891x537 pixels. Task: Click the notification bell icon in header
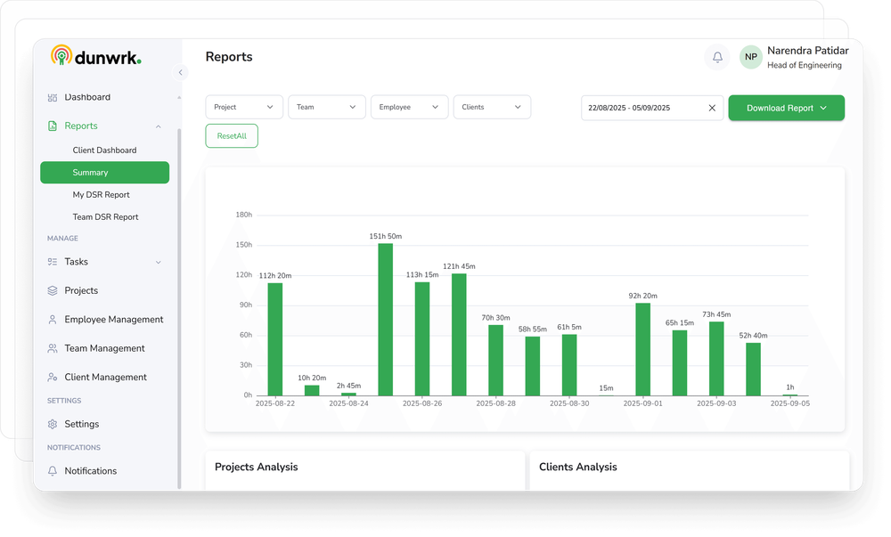pos(717,57)
